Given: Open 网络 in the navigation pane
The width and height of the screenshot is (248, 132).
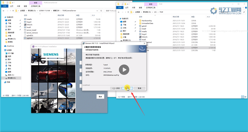Looking at the screenshot, I should 8,82.
